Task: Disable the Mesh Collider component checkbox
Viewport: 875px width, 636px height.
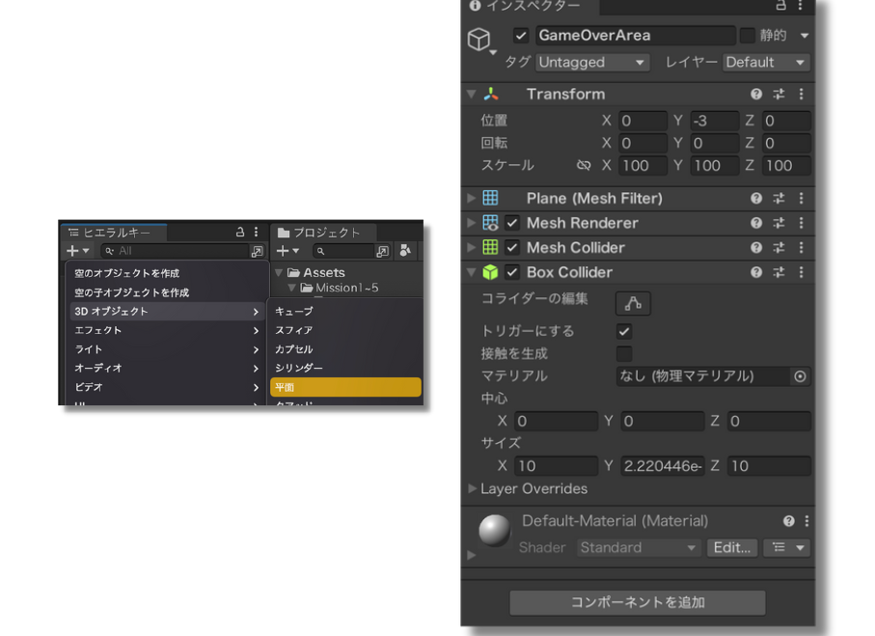Action: (x=512, y=247)
